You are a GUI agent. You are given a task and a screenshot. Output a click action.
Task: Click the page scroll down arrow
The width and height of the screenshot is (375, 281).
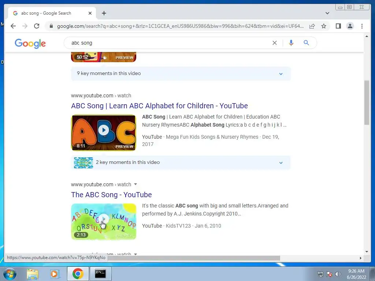click(x=367, y=252)
